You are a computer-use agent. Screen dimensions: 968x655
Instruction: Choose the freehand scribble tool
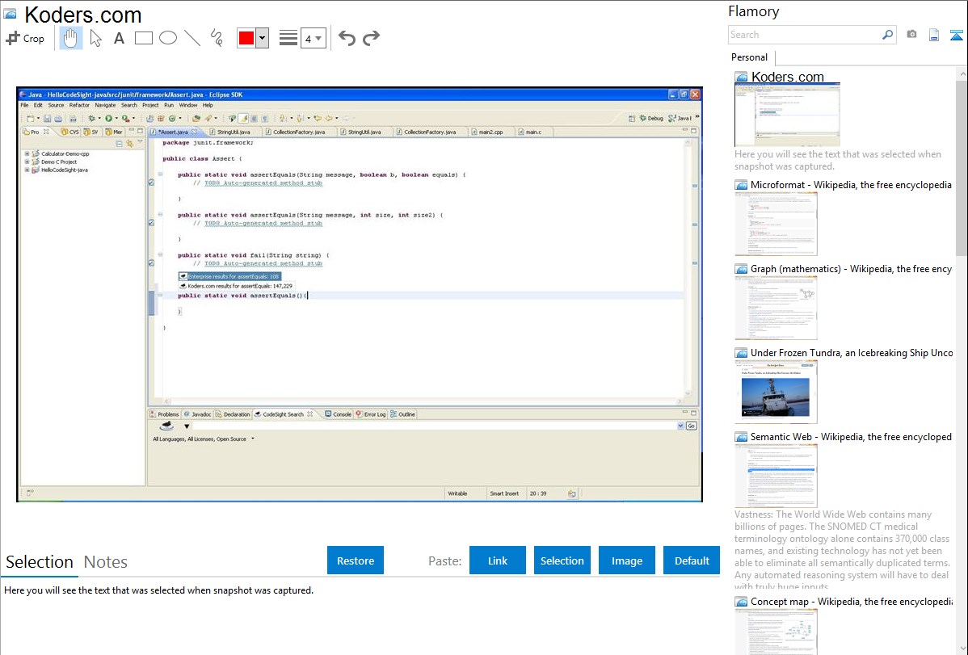click(x=216, y=38)
